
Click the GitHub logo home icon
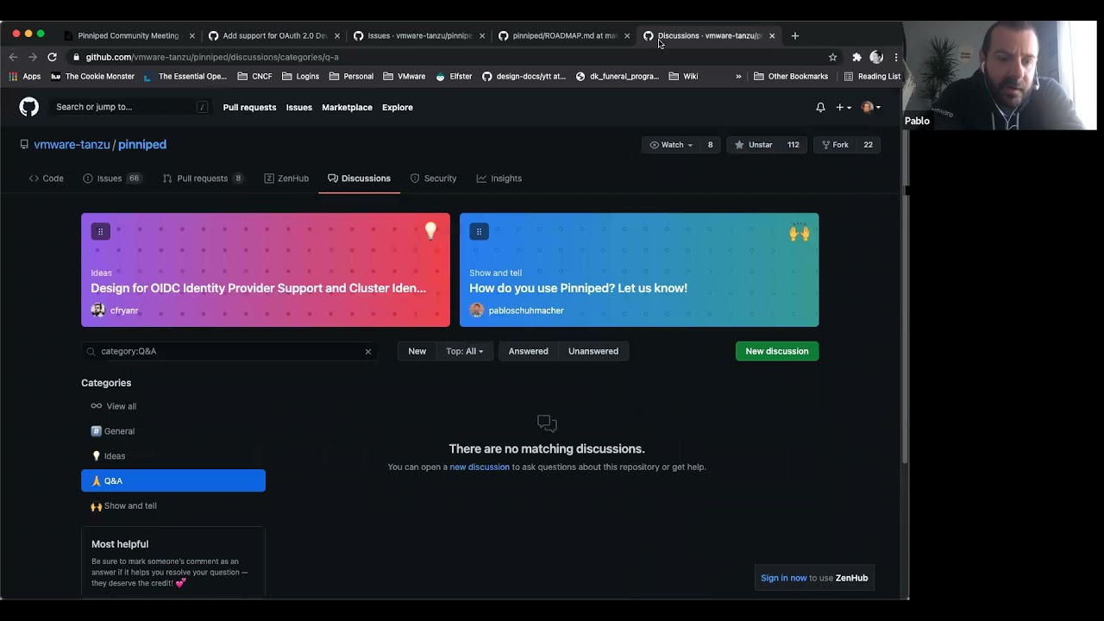(29, 107)
